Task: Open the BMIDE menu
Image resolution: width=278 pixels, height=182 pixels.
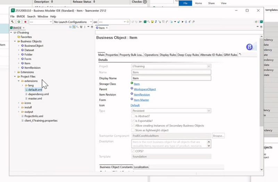Action: (21, 16)
